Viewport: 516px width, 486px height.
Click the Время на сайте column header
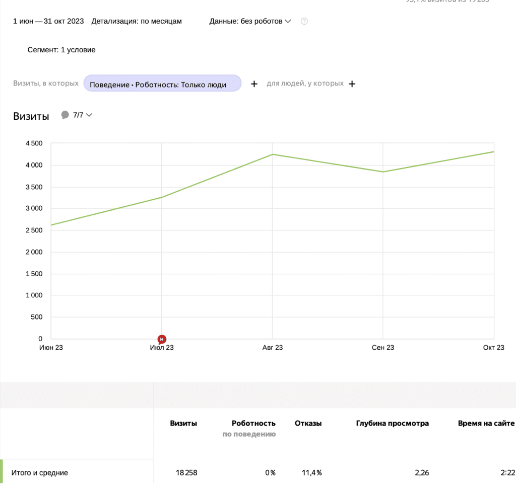tap(486, 423)
